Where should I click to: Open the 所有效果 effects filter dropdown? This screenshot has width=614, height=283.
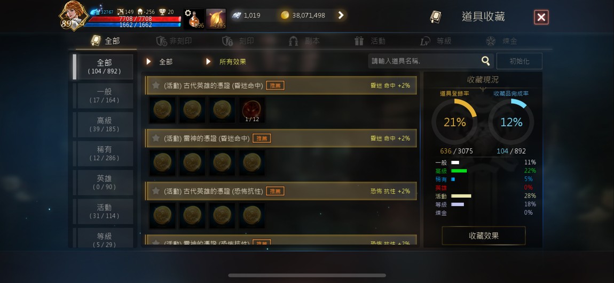tap(226, 62)
